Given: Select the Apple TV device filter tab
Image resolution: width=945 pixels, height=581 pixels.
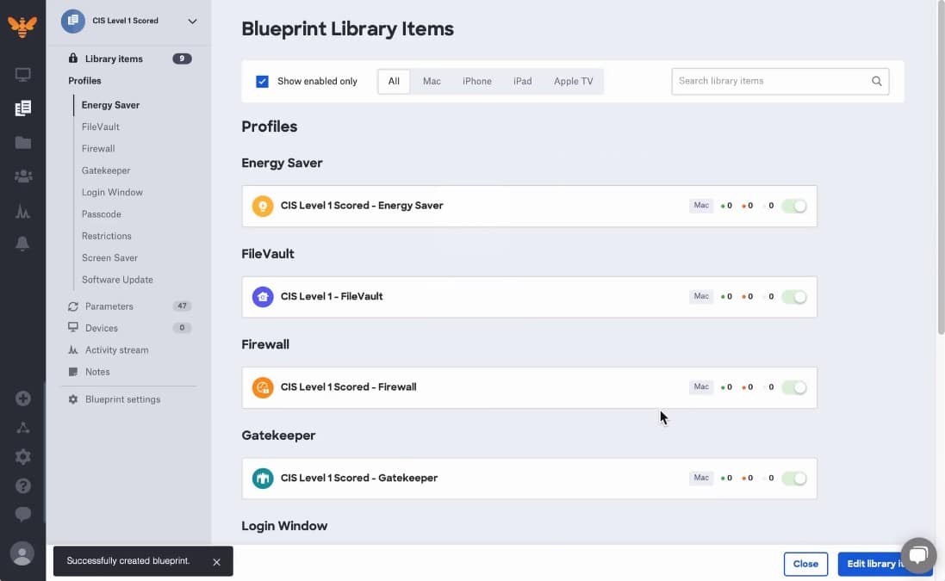Looking at the screenshot, I should (x=573, y=81).
